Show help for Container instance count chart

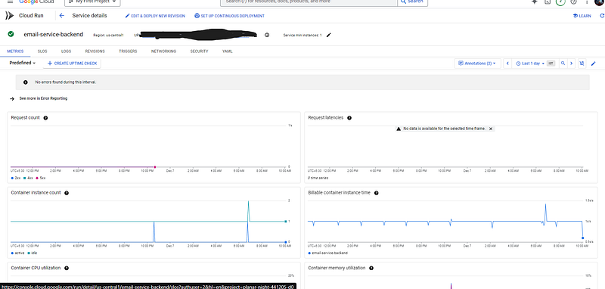pyautogui.click(x=67, y=193)
